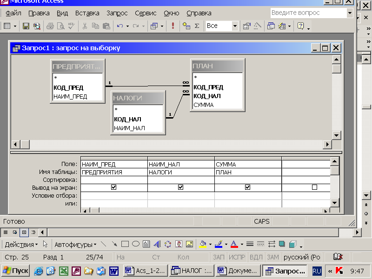Image resolution: width=372 pixels, height=279 pixels.
Task: Open Print Preview from the toolbar
Action: (61, 26)
